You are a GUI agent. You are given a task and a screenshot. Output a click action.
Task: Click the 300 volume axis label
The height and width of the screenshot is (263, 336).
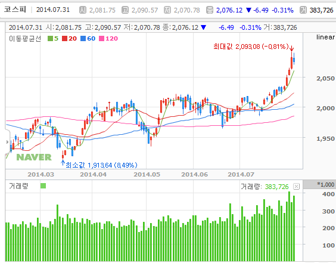pyautogui.click(x=328, y=211)
